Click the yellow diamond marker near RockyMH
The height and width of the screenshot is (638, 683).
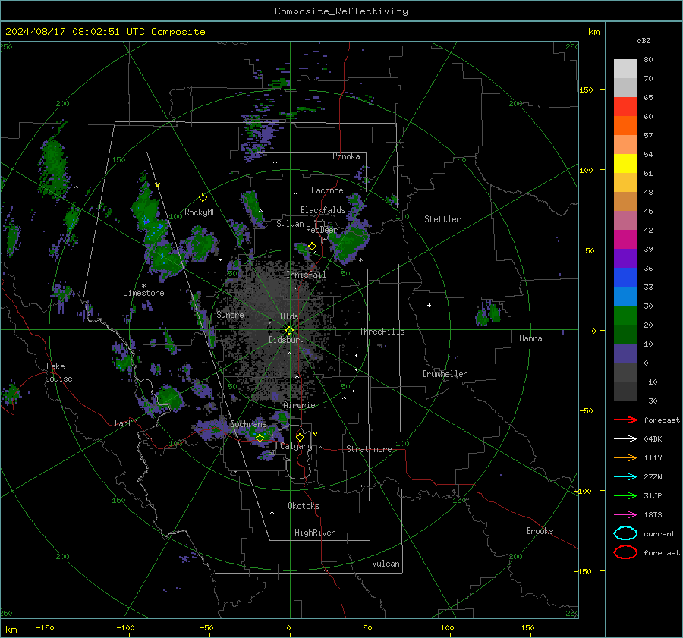tap(203, 198)
